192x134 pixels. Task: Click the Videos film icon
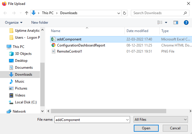[x=11, y=95]
